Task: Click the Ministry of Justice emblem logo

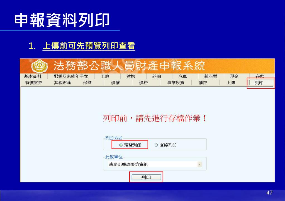Action: pyautogui.click(x=40, y=66)
